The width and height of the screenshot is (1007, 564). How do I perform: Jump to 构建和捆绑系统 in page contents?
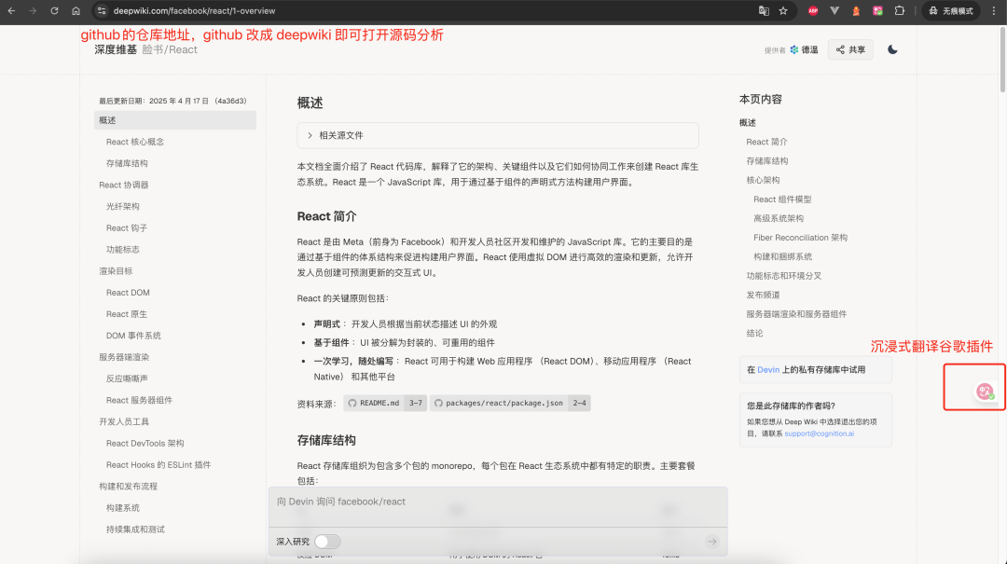pos(783,256)
